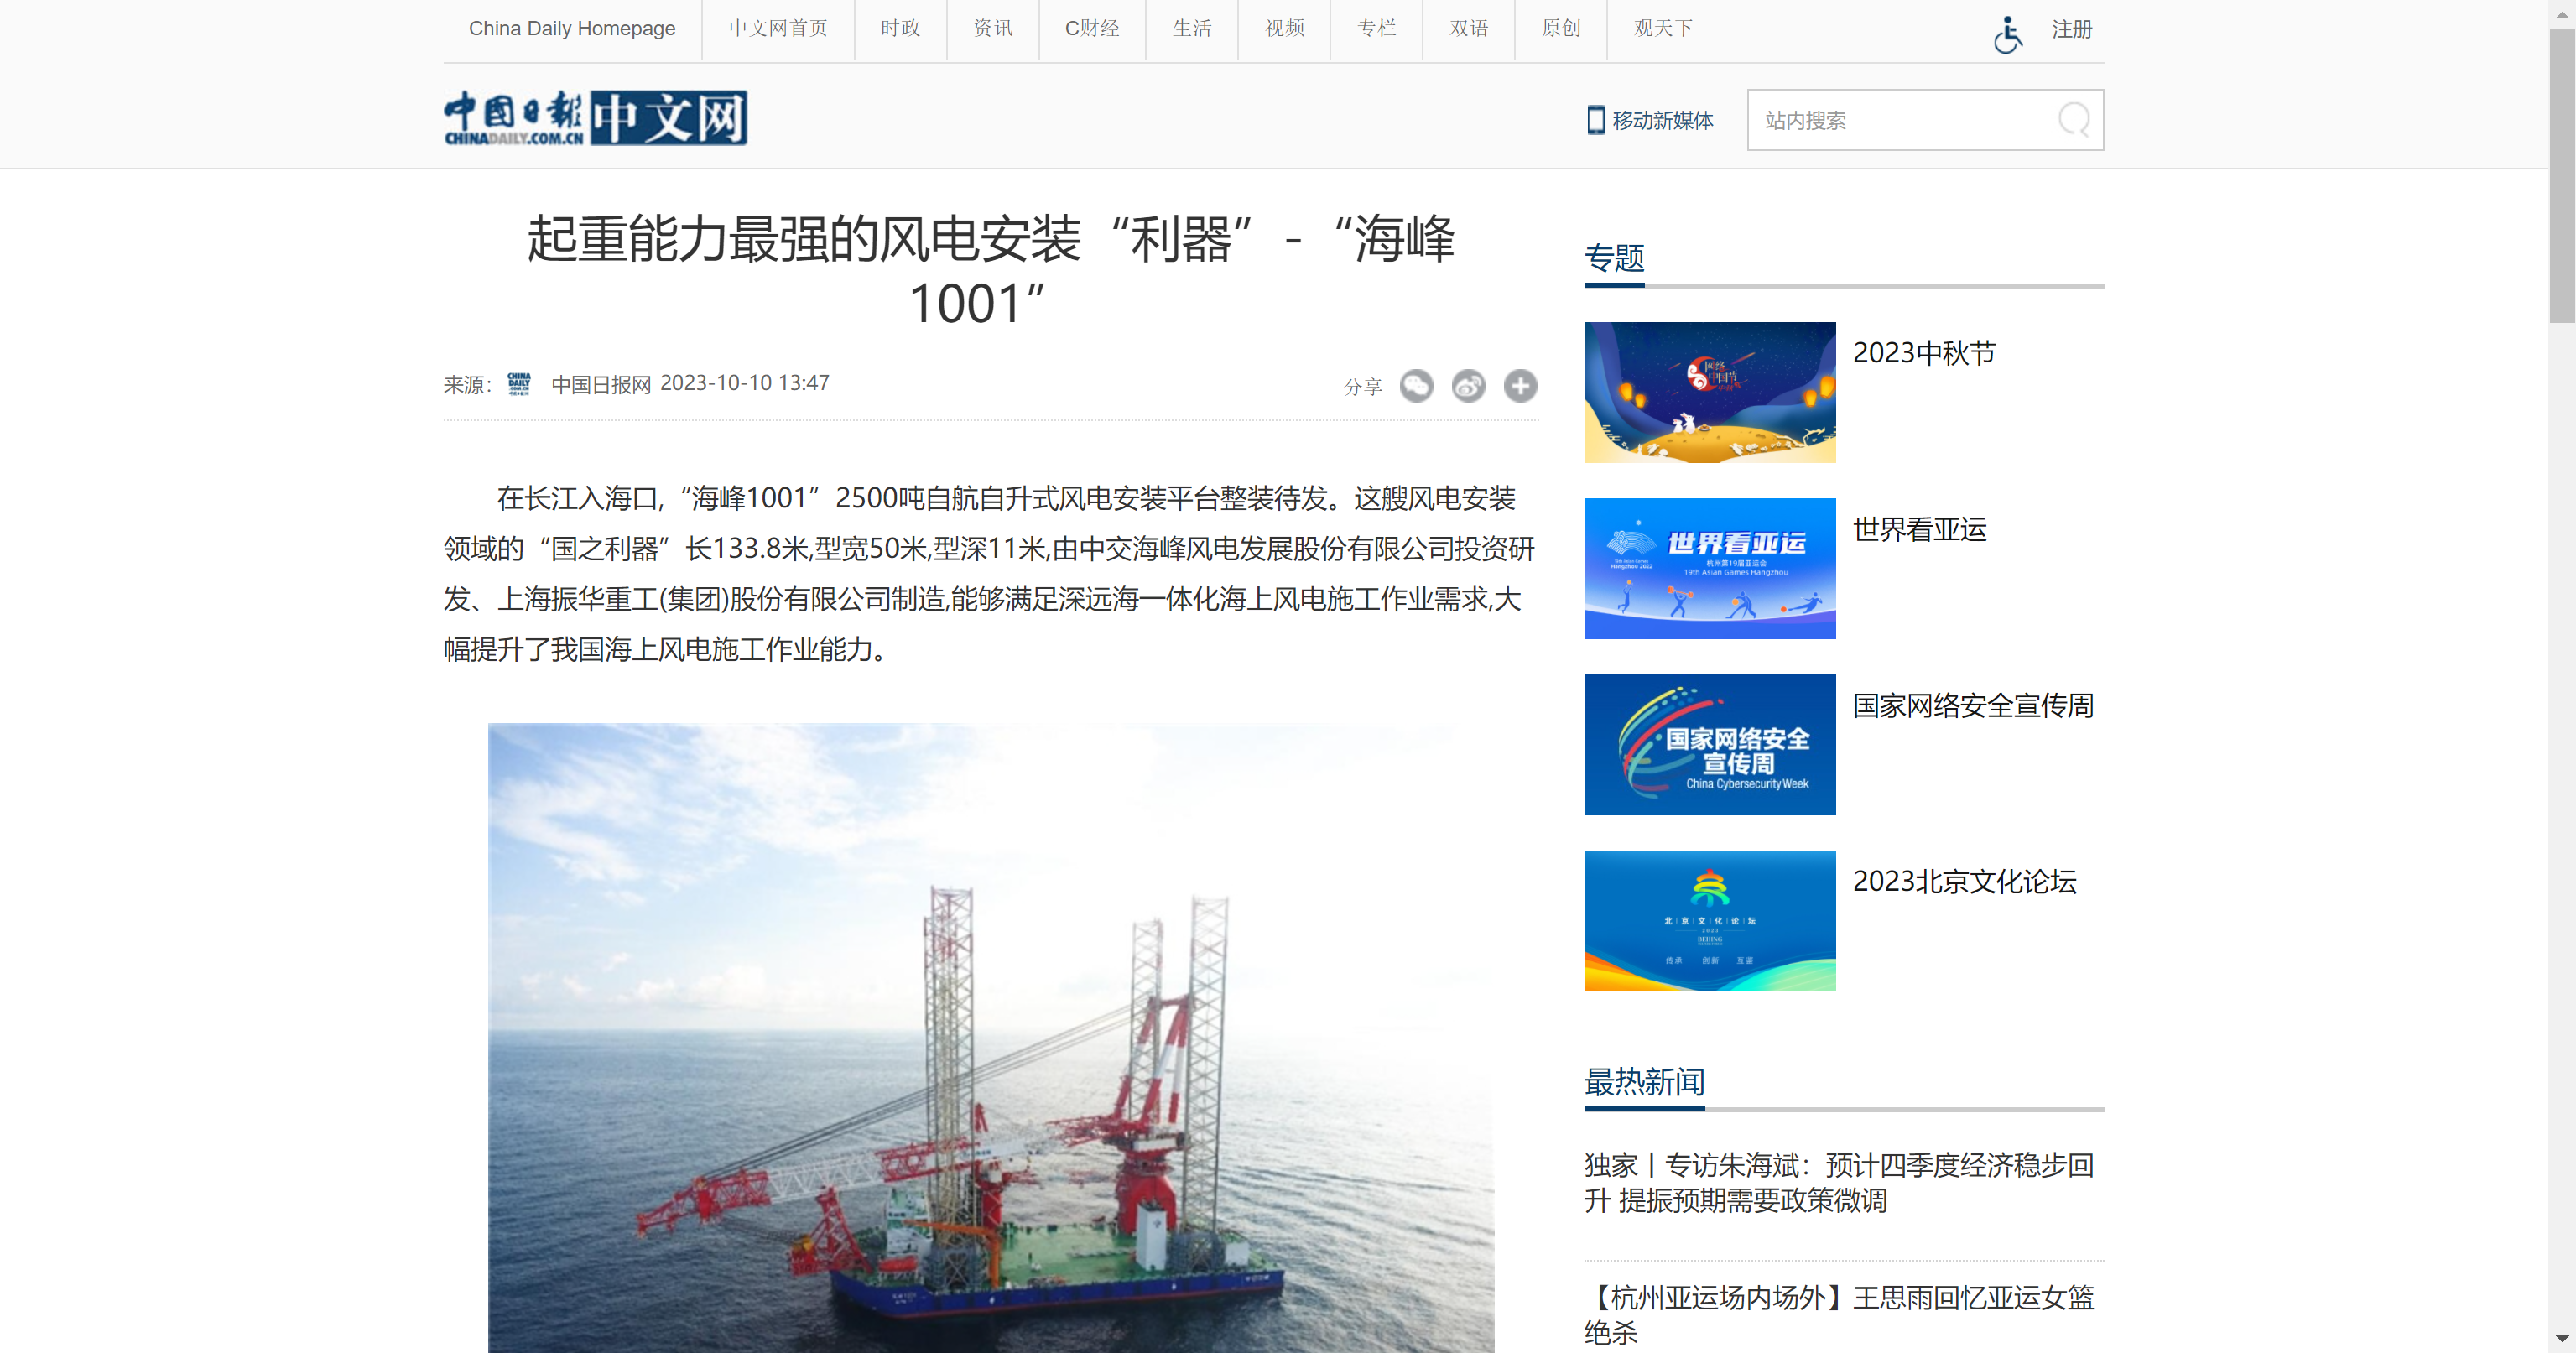Go to China Daily Homepage link

coord(572,28)
